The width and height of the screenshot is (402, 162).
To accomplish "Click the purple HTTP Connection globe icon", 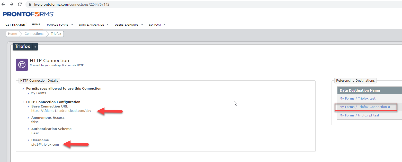I will point(22,65).
